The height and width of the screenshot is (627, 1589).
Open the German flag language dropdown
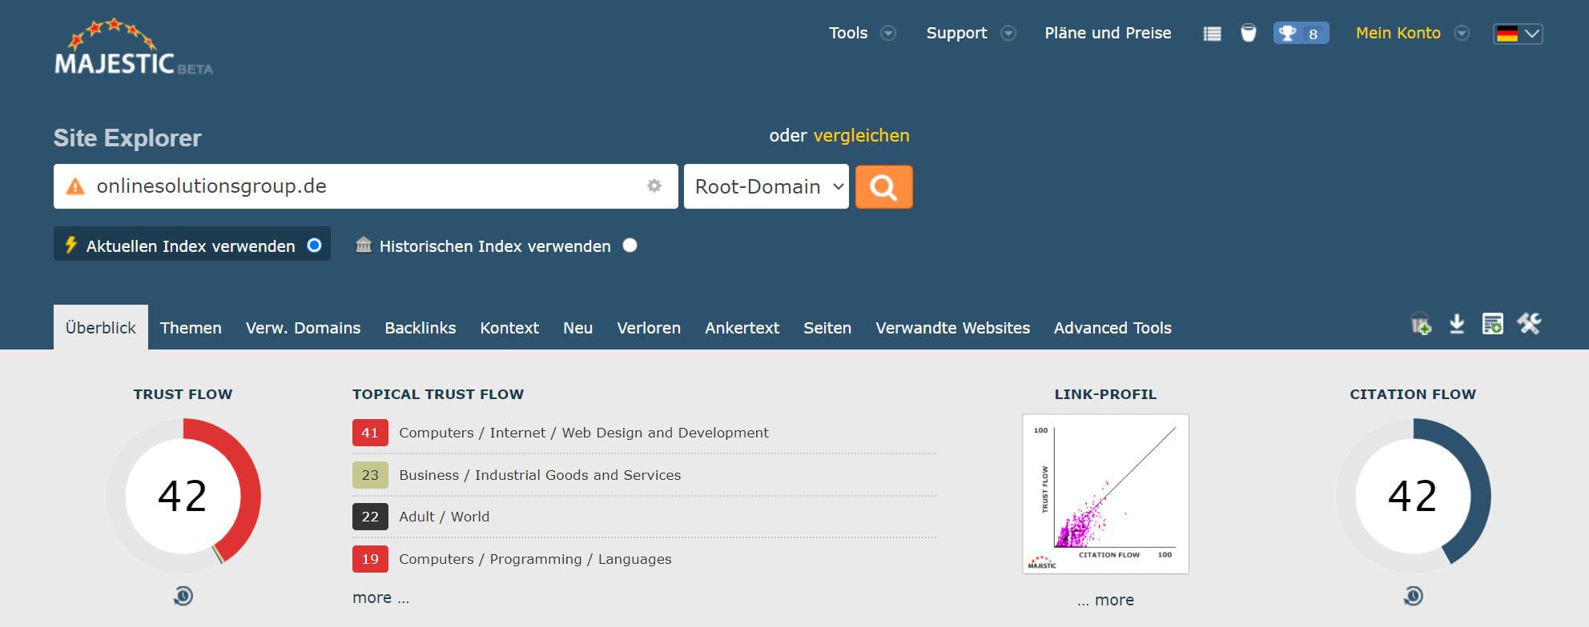click(1518, 34)
